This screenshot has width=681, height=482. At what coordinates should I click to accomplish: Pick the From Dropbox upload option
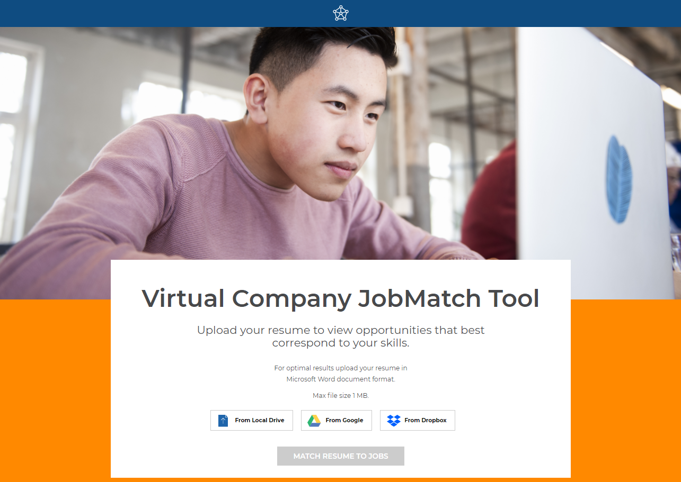[x=418, y=420]
